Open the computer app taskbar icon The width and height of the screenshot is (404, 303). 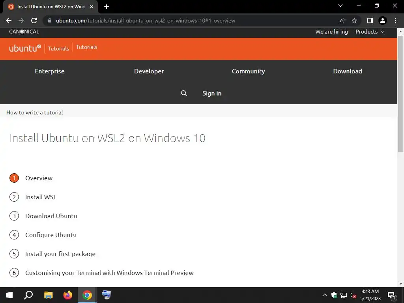tap(106, 295)
